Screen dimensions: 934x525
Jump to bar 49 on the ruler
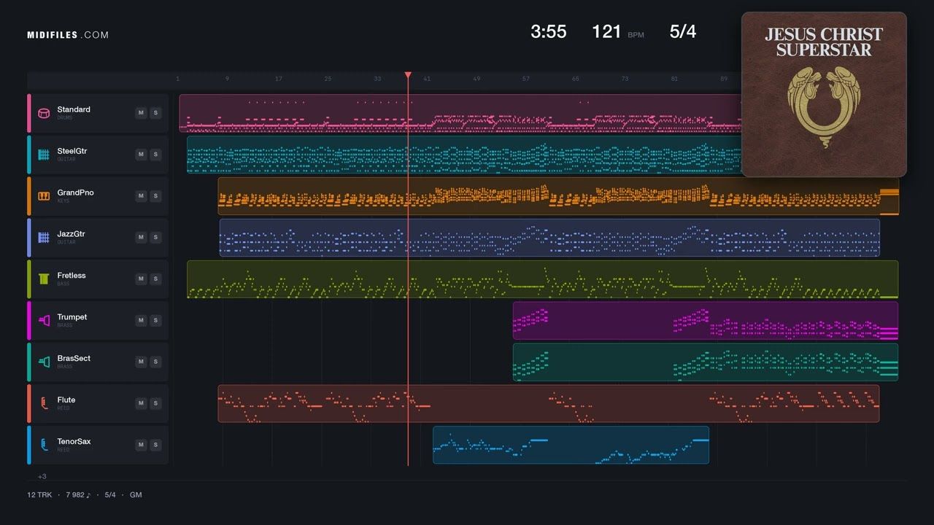click(476, 79)
